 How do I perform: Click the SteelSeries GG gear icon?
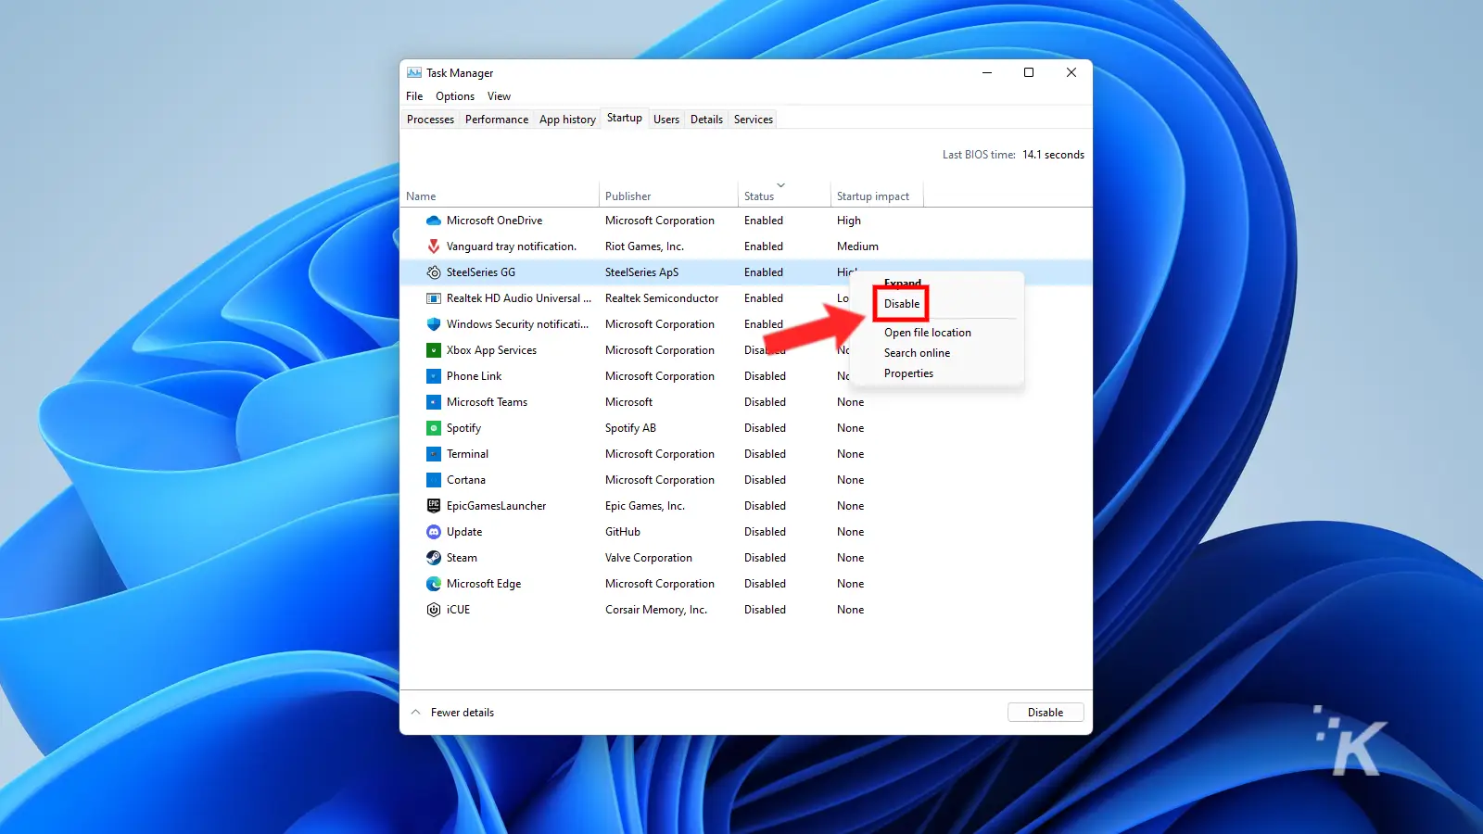[433, 272]
